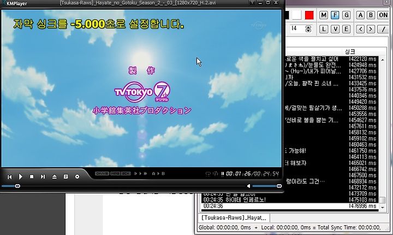Click the fast-forward speed icon
This screenshot has height=235, width=393.
145,173
